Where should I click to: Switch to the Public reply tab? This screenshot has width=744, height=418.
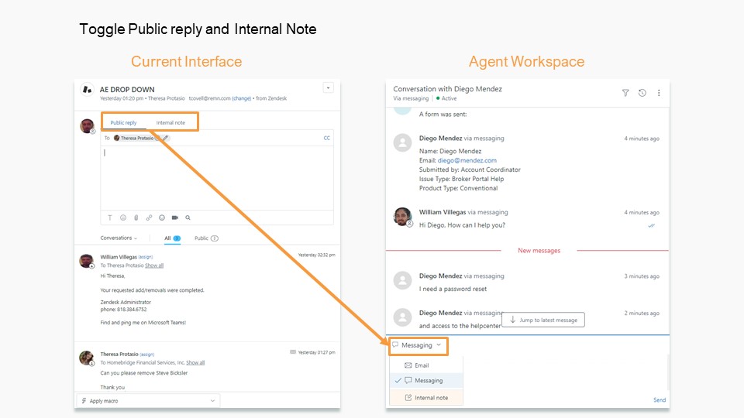[x=123, y=123]
